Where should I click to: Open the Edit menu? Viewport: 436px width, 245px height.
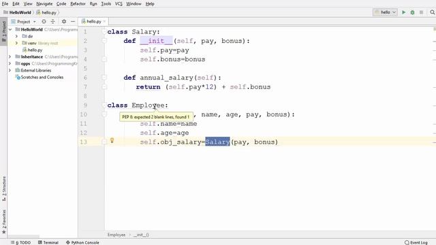(x=16, y=3)
